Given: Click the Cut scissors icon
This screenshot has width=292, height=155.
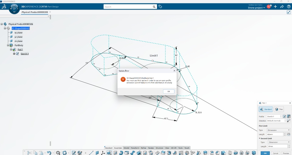Looking at the screenshot, I should point(29,153).
